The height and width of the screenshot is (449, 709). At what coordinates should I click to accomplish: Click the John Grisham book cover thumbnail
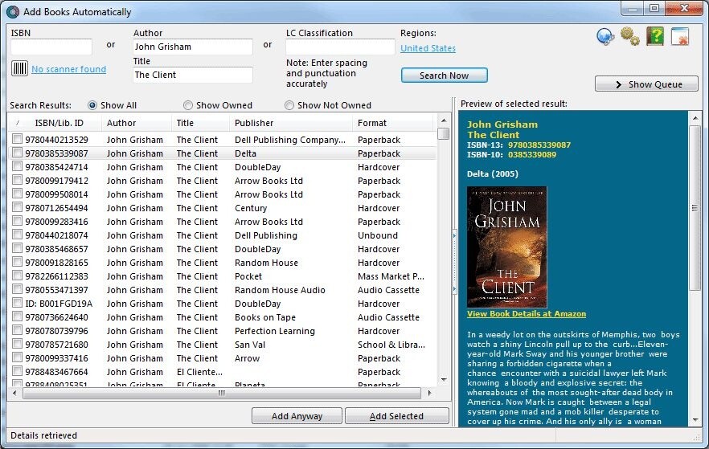pyautogui.click(x=507, y=247)
